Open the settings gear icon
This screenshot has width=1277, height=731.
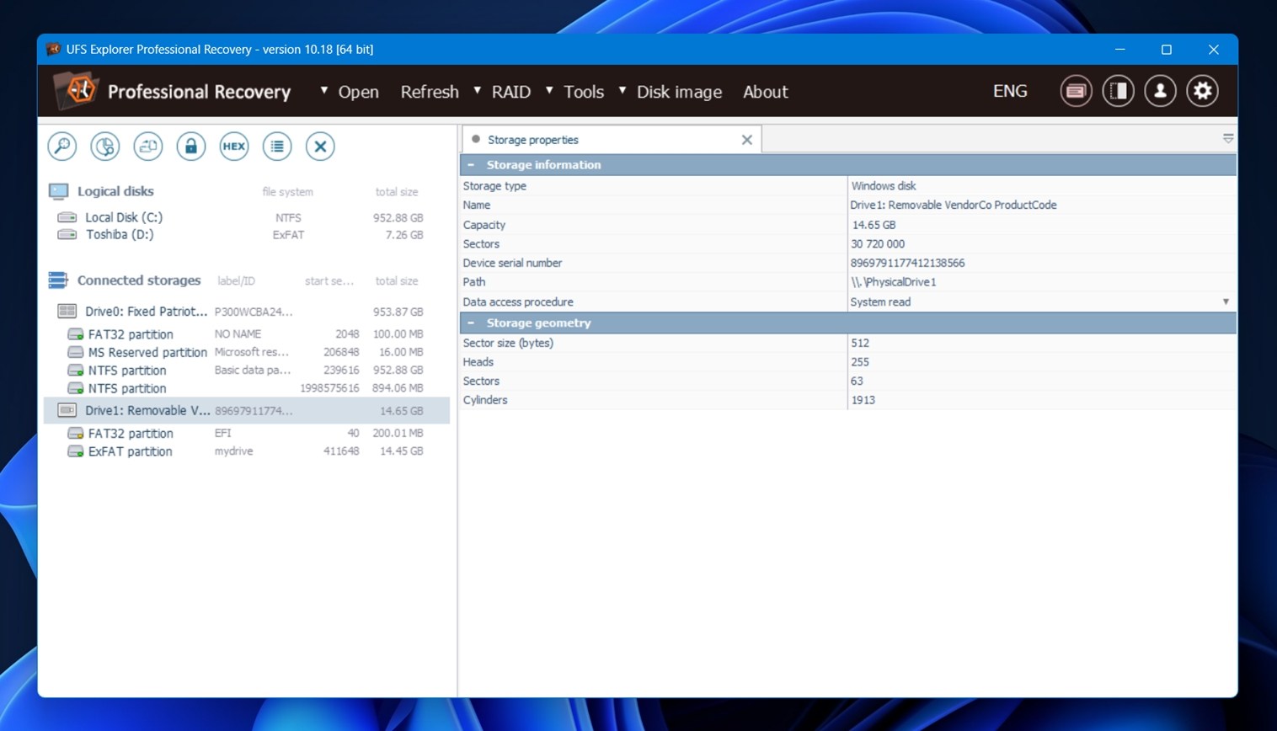point(1202,90)
